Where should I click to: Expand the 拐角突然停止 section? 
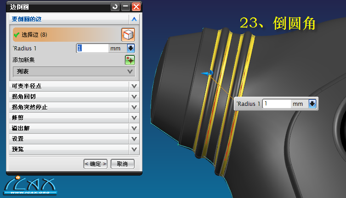point(134,107)
